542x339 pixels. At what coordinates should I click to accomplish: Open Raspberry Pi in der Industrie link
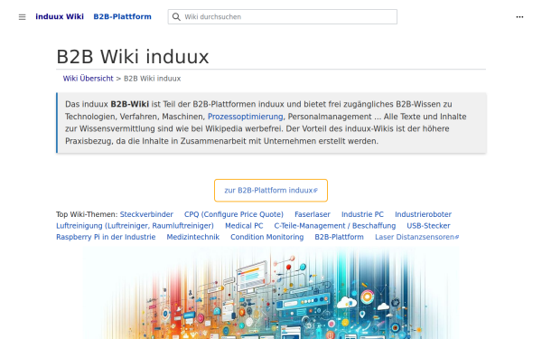pos(106,237)
